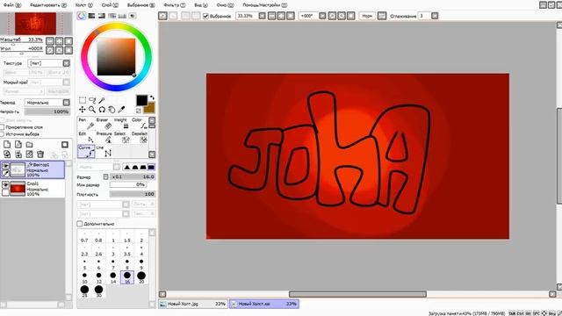Click the hue ring of color wheel
This screenshot has width=562, height=316.
click(x=117, y=26)
